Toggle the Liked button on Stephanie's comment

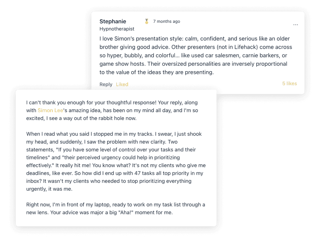point(122,84)
